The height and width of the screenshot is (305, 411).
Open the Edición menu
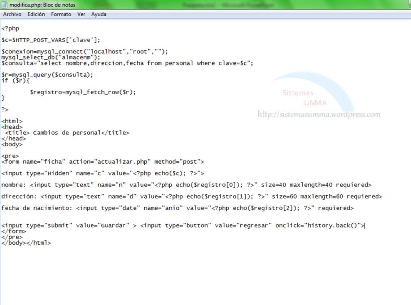[36, 14]
